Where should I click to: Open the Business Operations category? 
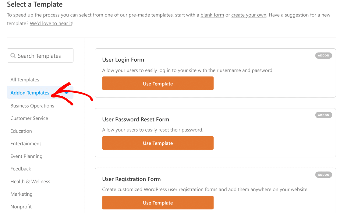pos(32,106)
